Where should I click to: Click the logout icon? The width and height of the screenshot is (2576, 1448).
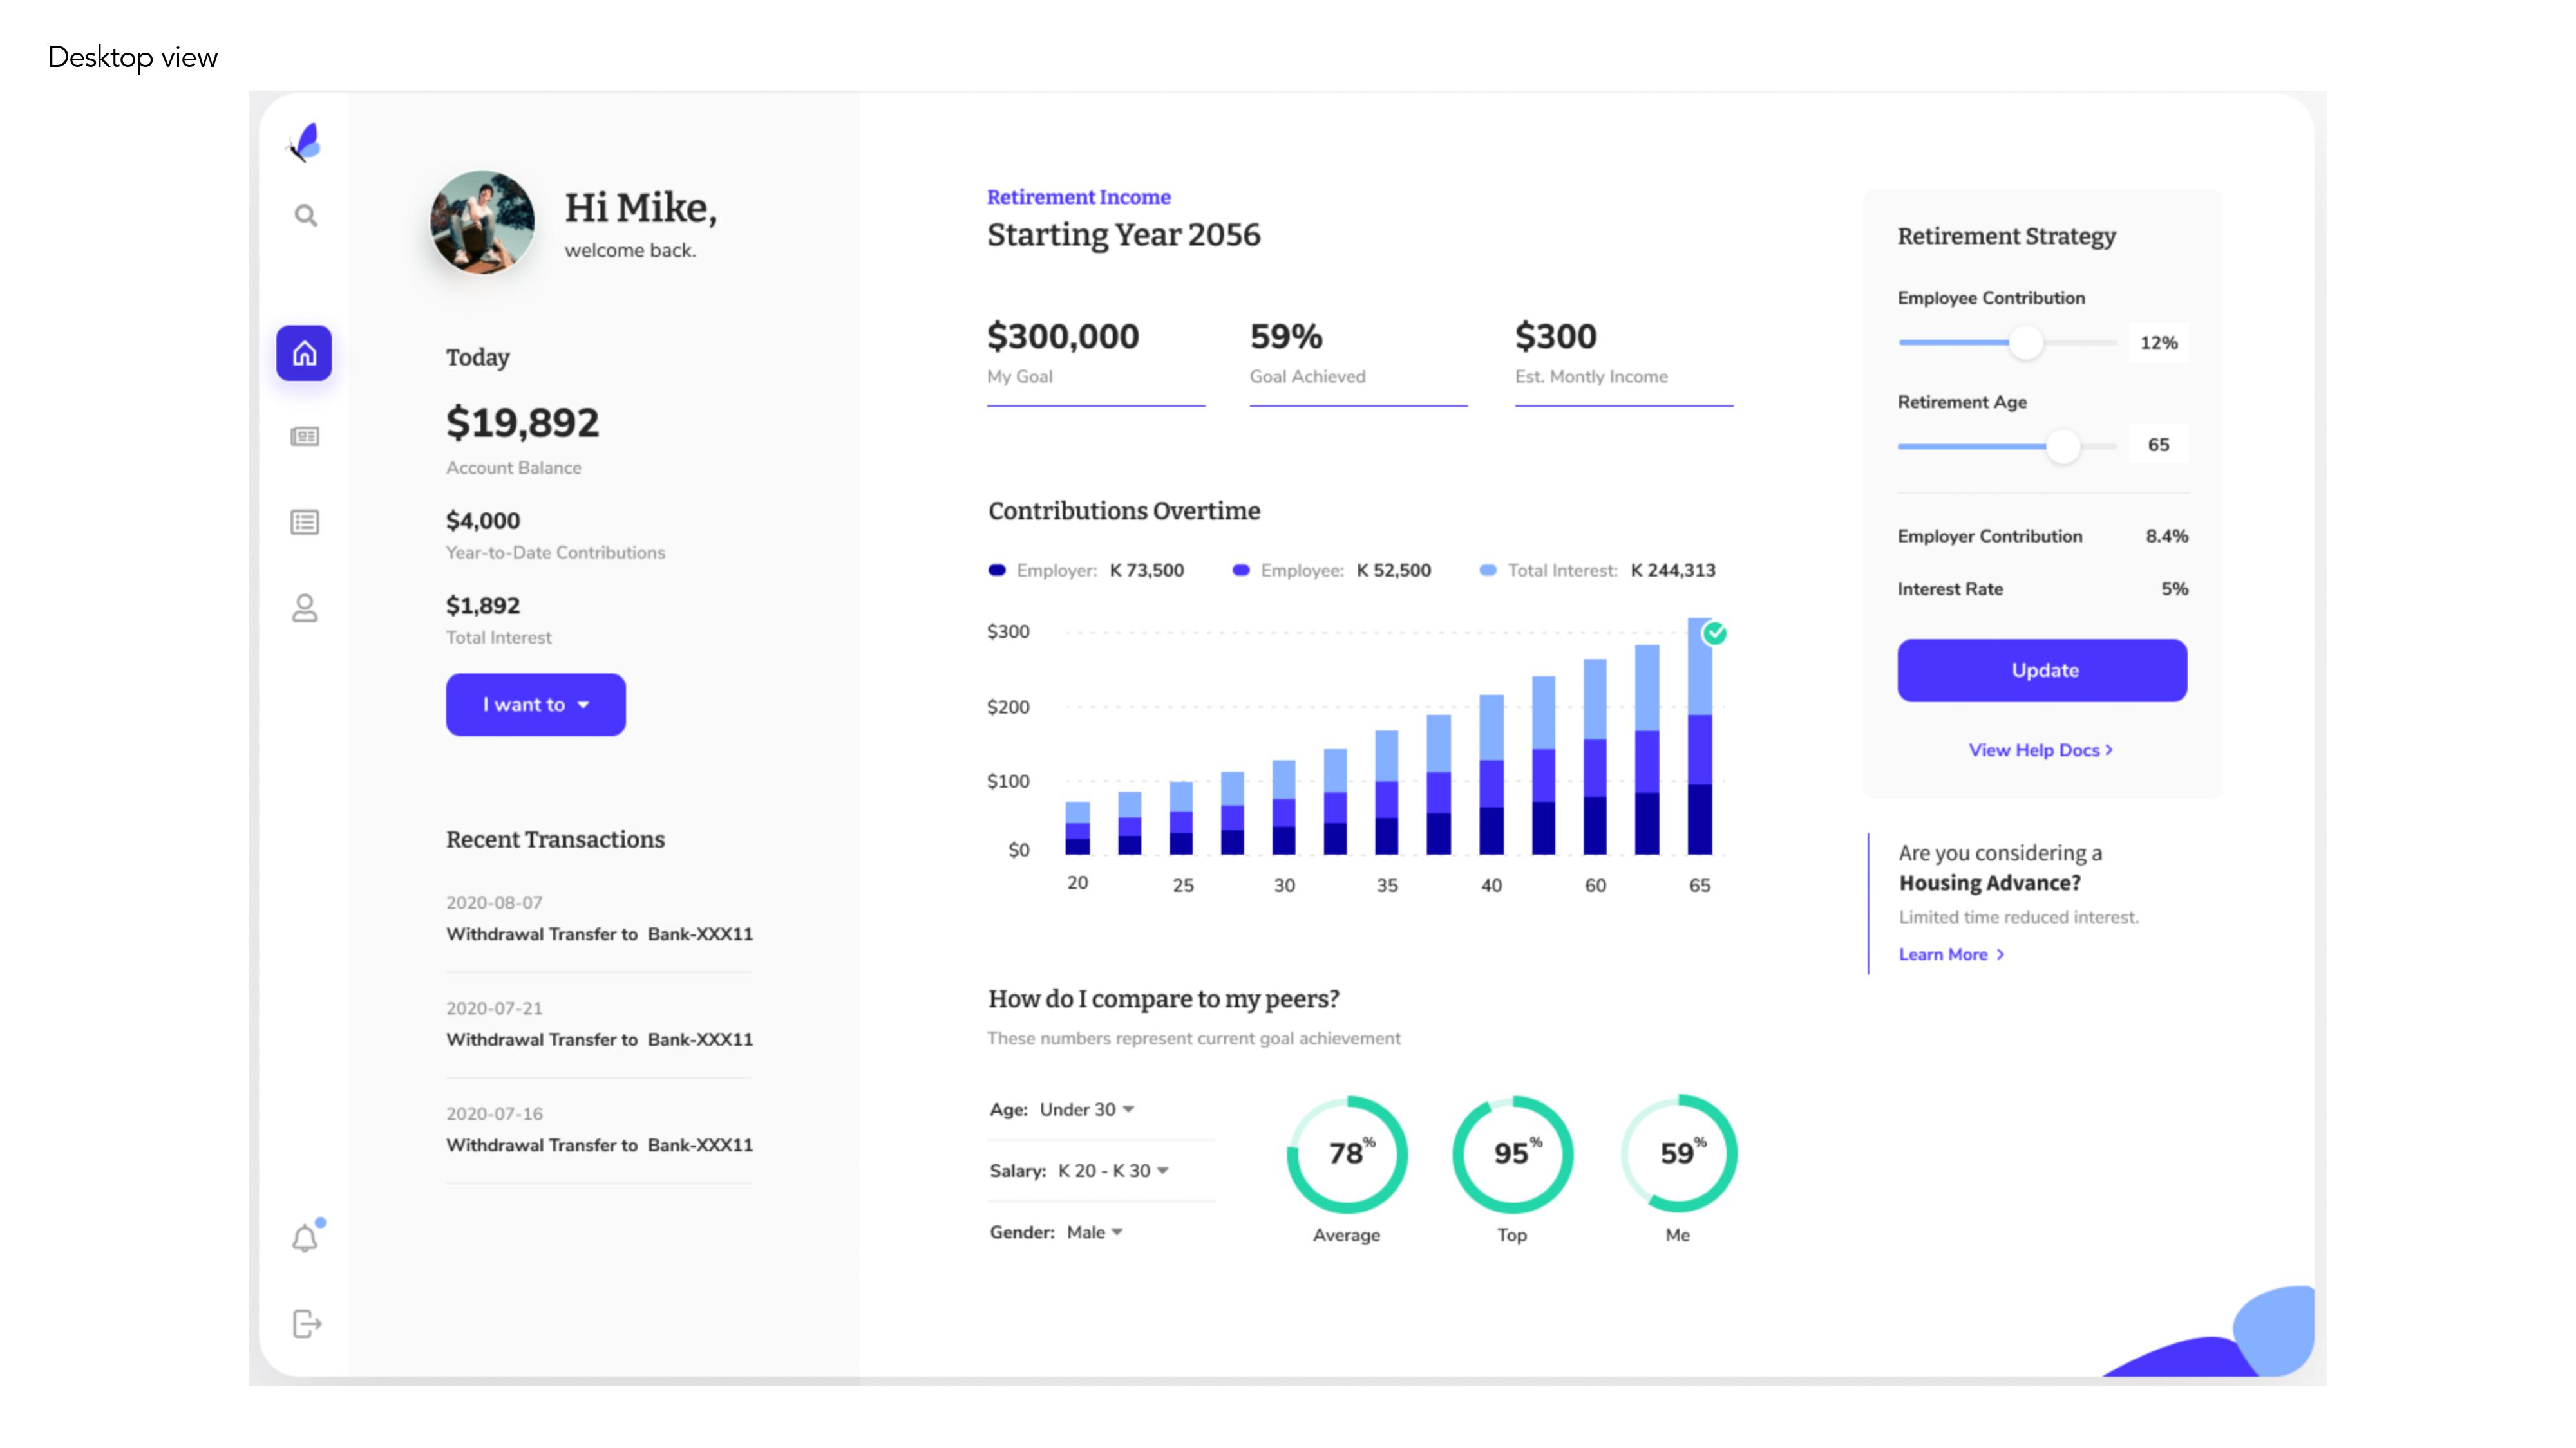[306, 1324]
